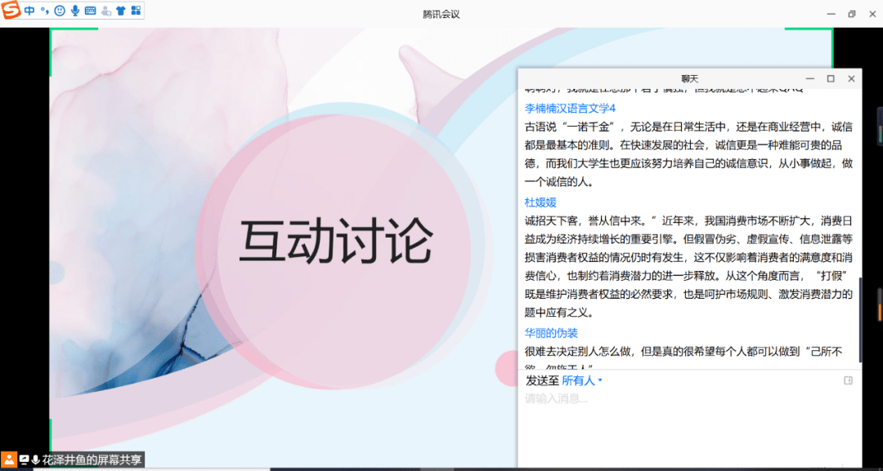Click sender name 杜媛媛

pos(540,202)
